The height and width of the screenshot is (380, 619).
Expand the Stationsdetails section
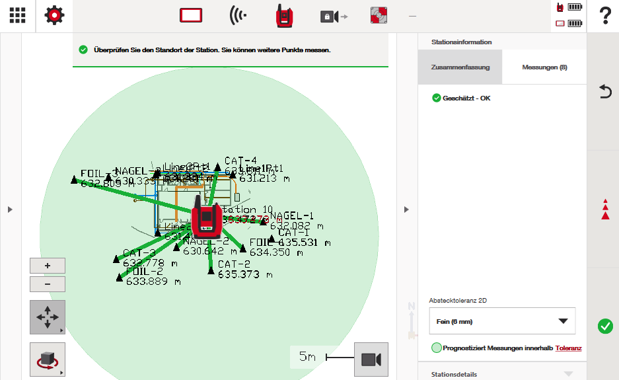coord(502,373)
